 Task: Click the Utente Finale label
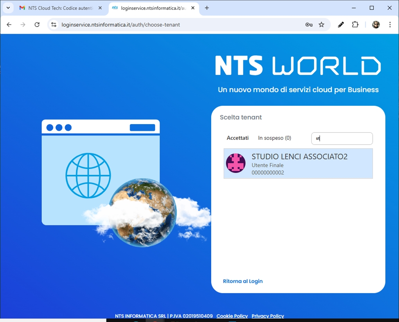(268, 165)
